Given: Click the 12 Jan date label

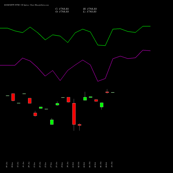Looking at the screenshot, I should 18,165.
